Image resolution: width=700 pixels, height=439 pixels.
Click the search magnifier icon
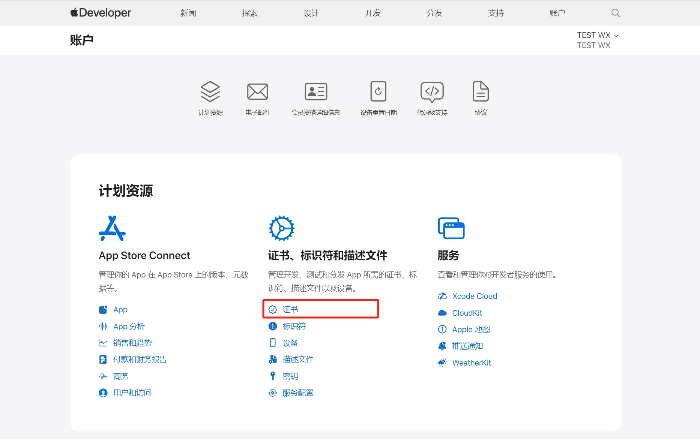[616, 13]
